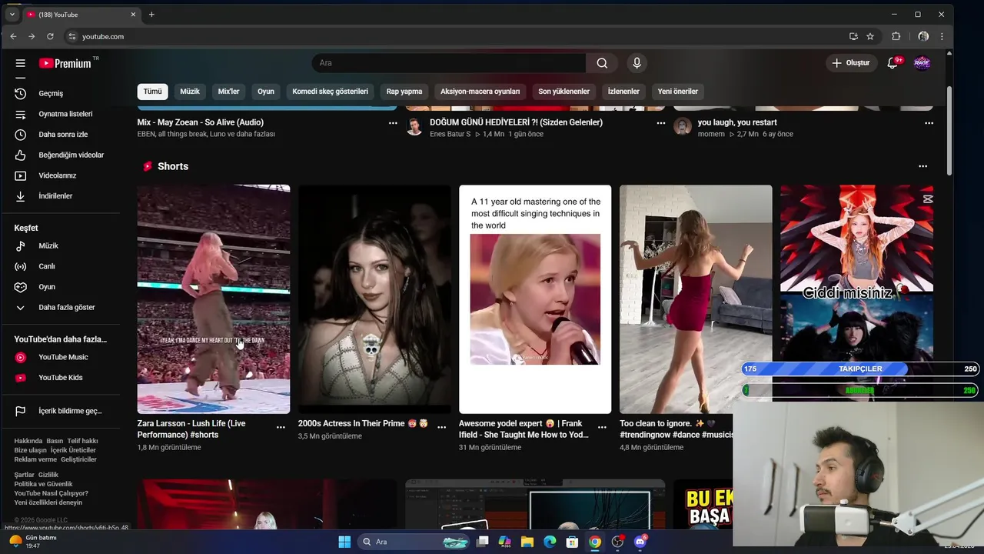Select the Mix'ler filter chip
Screen dimensions: 984x554
[x=228, y=92]
